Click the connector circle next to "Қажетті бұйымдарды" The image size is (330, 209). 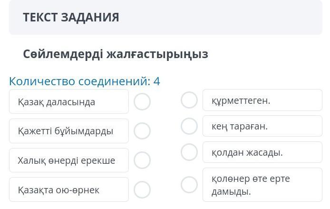pos(142,131)
